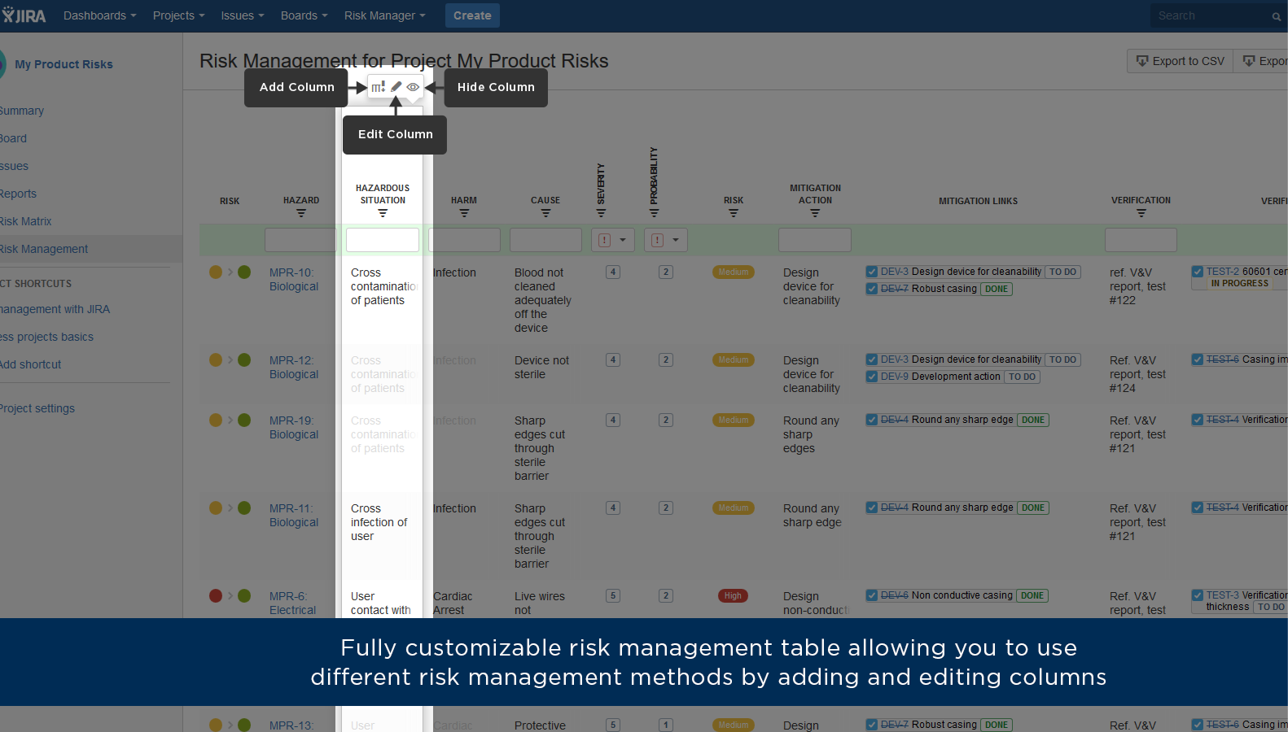The width and height of the screenshot is (1288, 732).
Task: Expand the MPR-12 risk row chevron
Action: click(230, 360)
